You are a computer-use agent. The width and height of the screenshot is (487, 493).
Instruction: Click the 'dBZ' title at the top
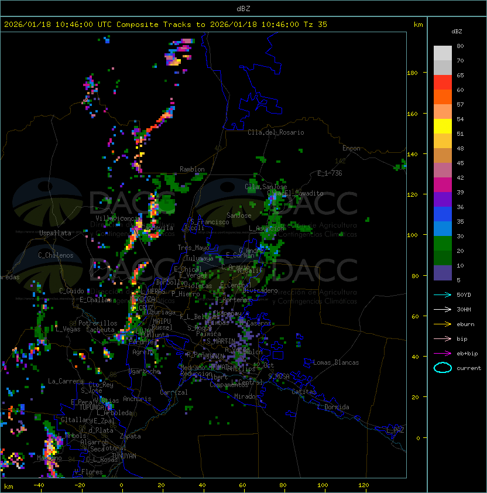point(243,8)
